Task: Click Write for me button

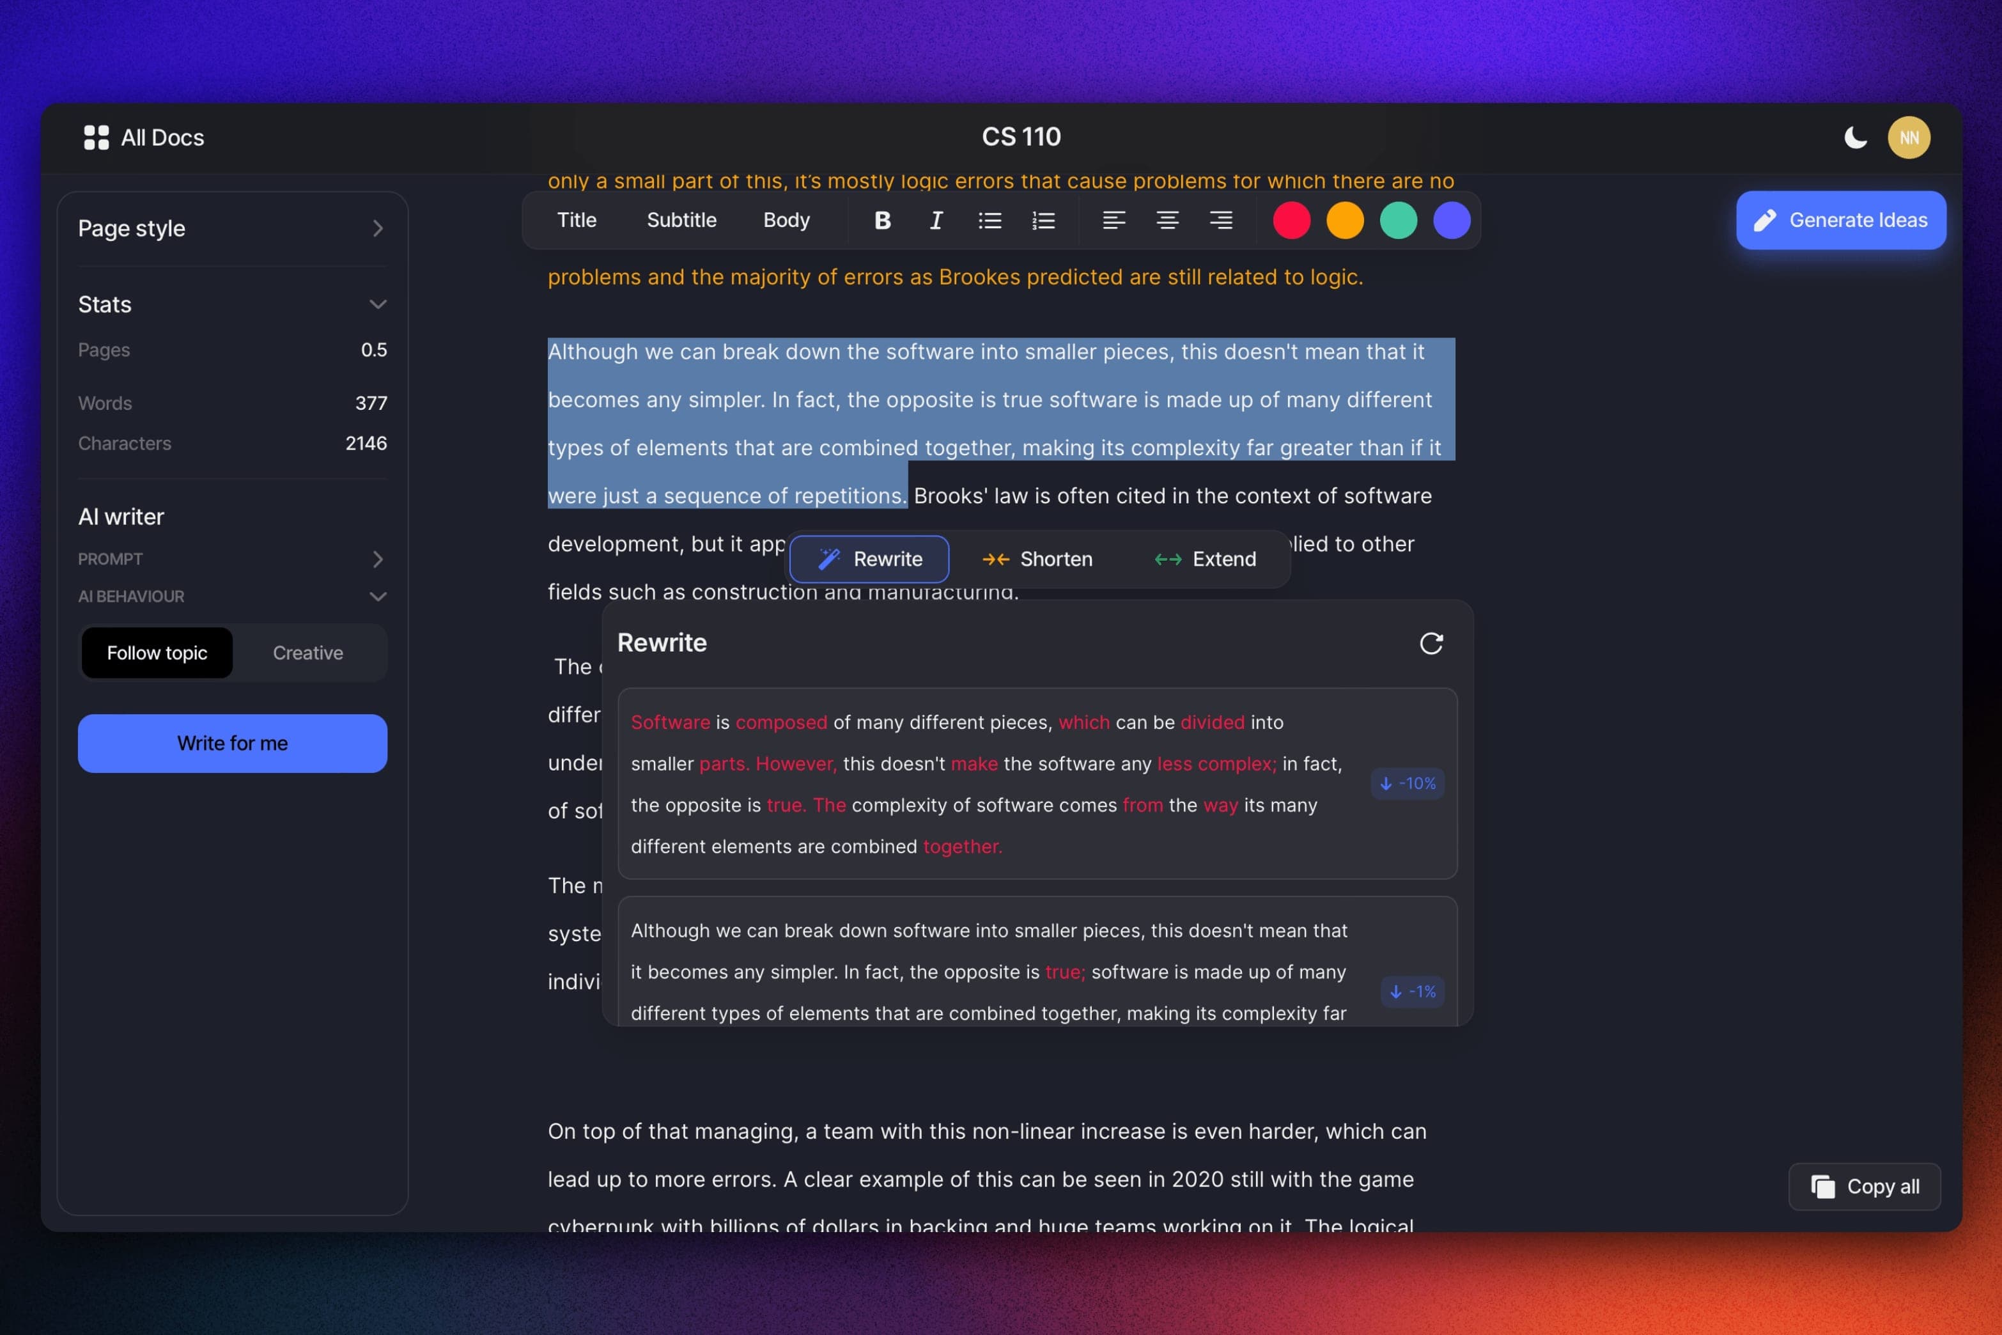Action: [x=233, y=744]
